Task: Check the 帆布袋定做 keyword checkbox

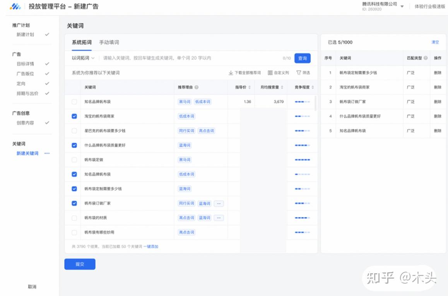Action: 74,160
